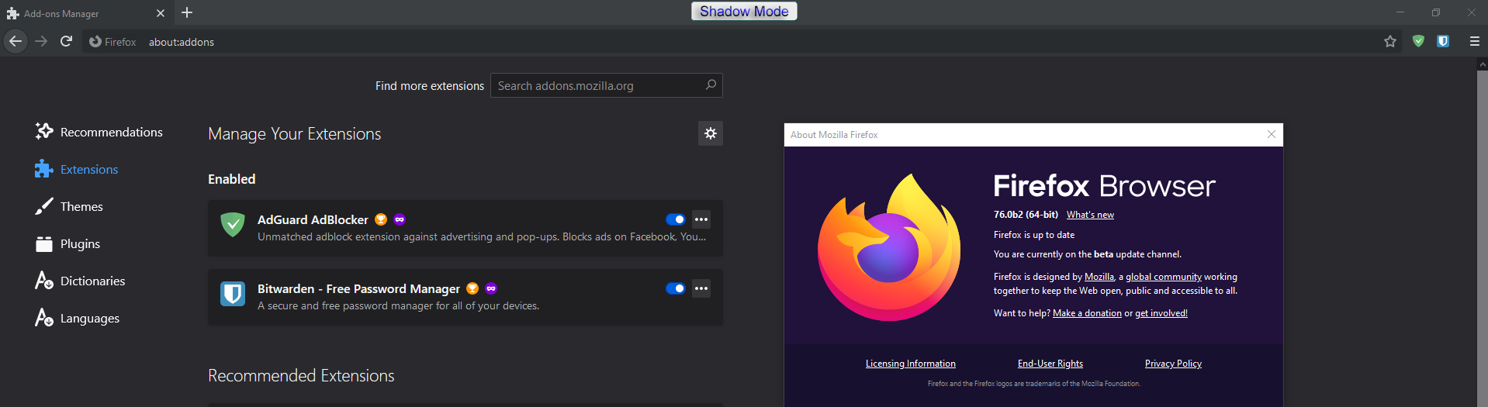Click AdGuard's orange recommended badge
The image size is (1488, 407).
(381, 219)
